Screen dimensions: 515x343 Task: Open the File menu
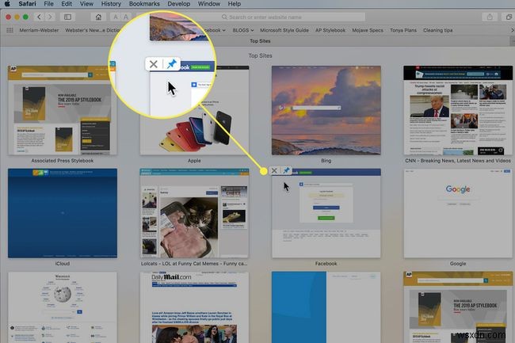click(x=48, y=4)
